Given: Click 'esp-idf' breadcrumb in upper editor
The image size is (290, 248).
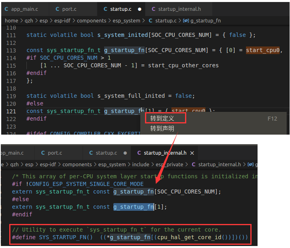Looking at the screenshot, I should (62, 21).
